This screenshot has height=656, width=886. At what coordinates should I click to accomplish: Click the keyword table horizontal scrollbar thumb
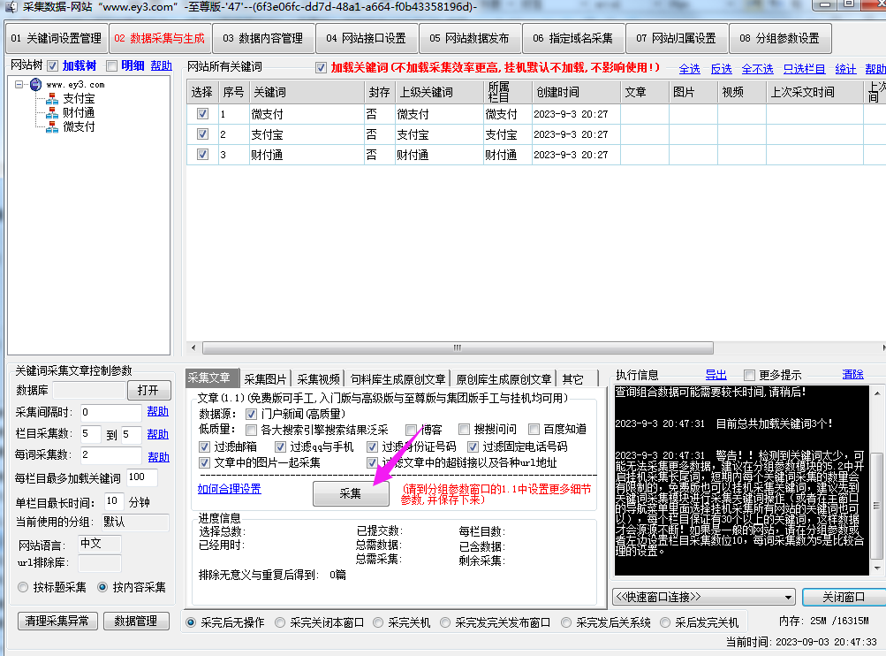pos(458,347)
